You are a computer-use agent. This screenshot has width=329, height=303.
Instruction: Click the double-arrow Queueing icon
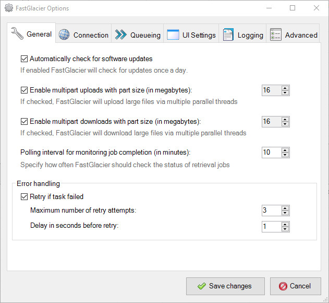click(120, 34)
